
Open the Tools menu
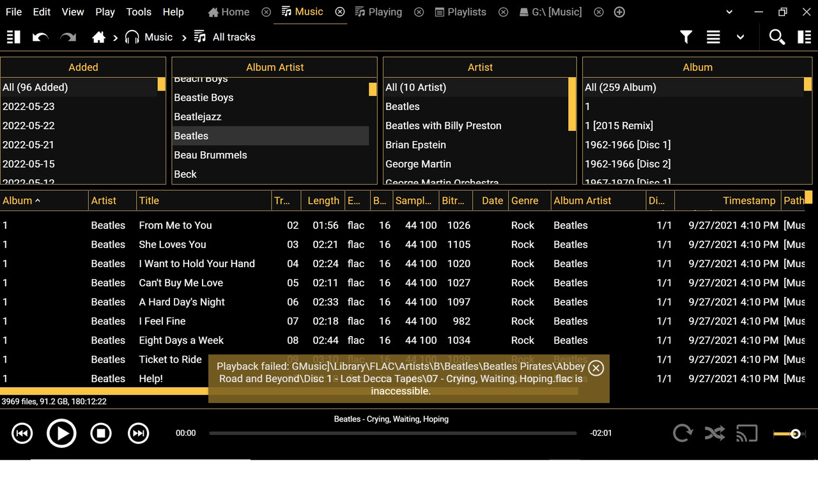139,12
